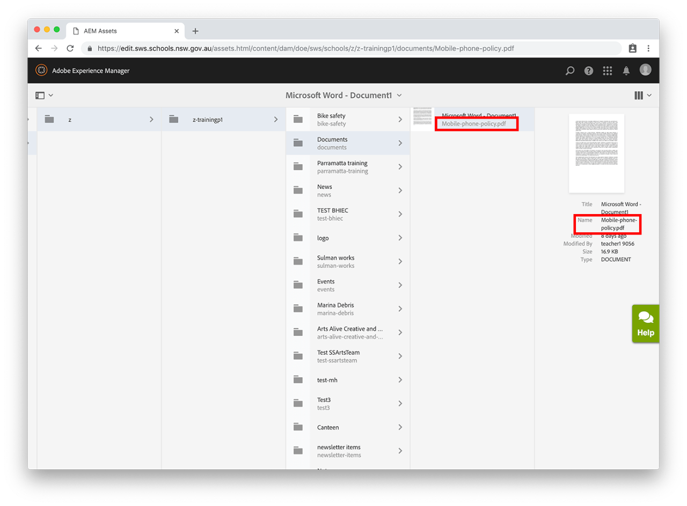Open a new browser tab with plus
Screen dimensions: 687x506
(x=195, y=31)
